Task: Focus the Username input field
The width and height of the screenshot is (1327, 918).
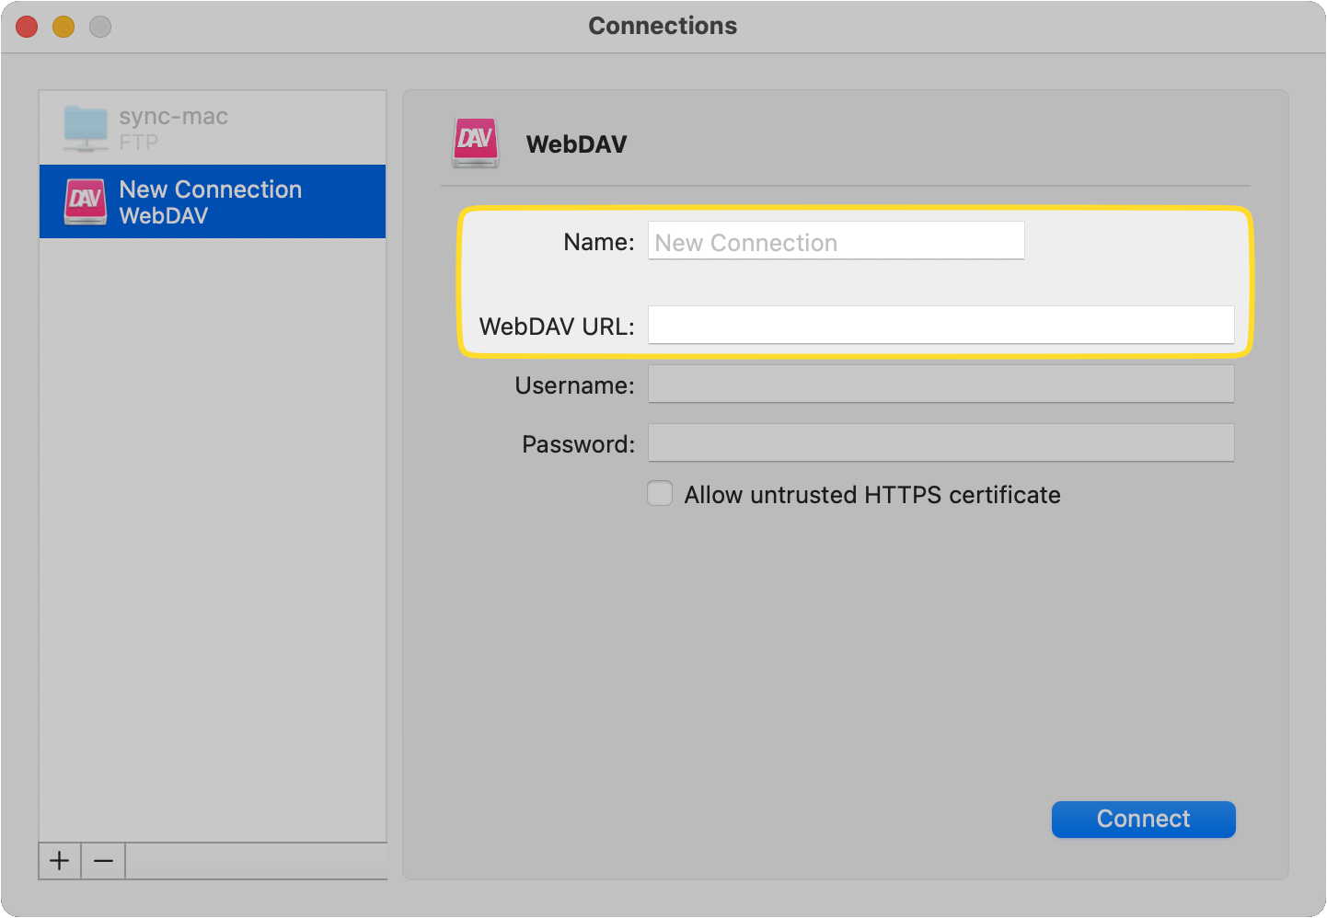Action: point(940,384)
